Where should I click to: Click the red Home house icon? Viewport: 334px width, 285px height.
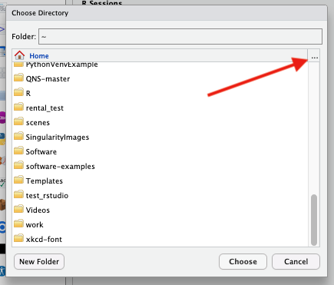19,55
